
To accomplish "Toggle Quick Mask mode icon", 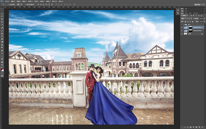I will [x=2, y=73].
